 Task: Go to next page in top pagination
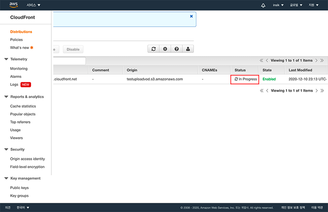tap(316, 60)
